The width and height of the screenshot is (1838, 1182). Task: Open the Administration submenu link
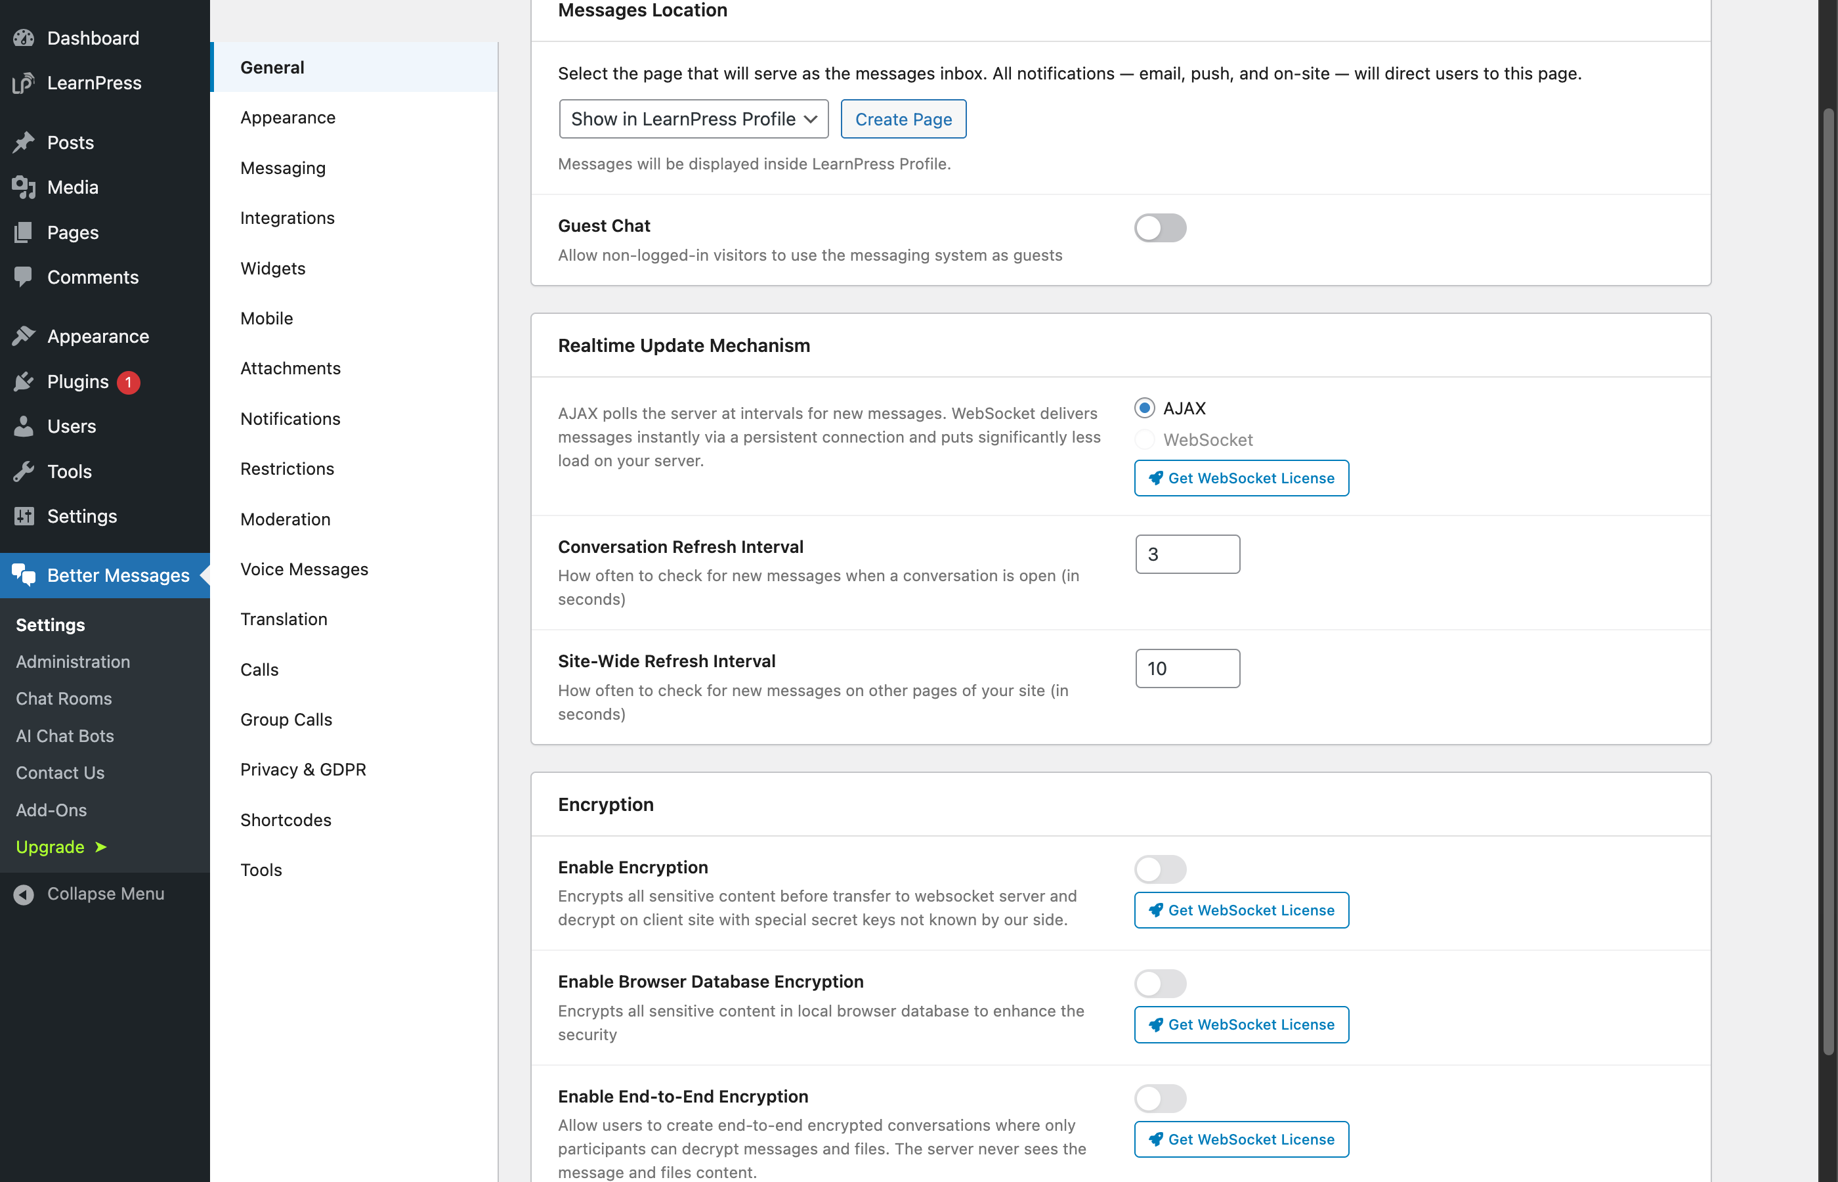(x=73, y=662)
